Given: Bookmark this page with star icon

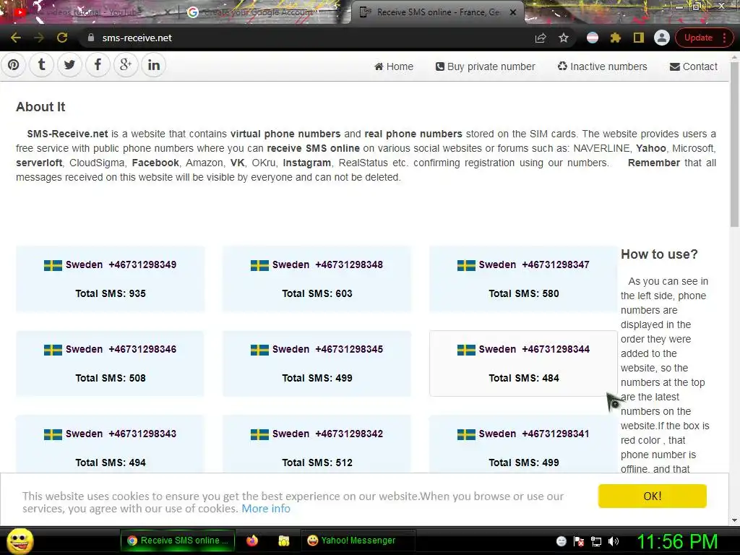Looking at the screenshot, I should (564, 38).
